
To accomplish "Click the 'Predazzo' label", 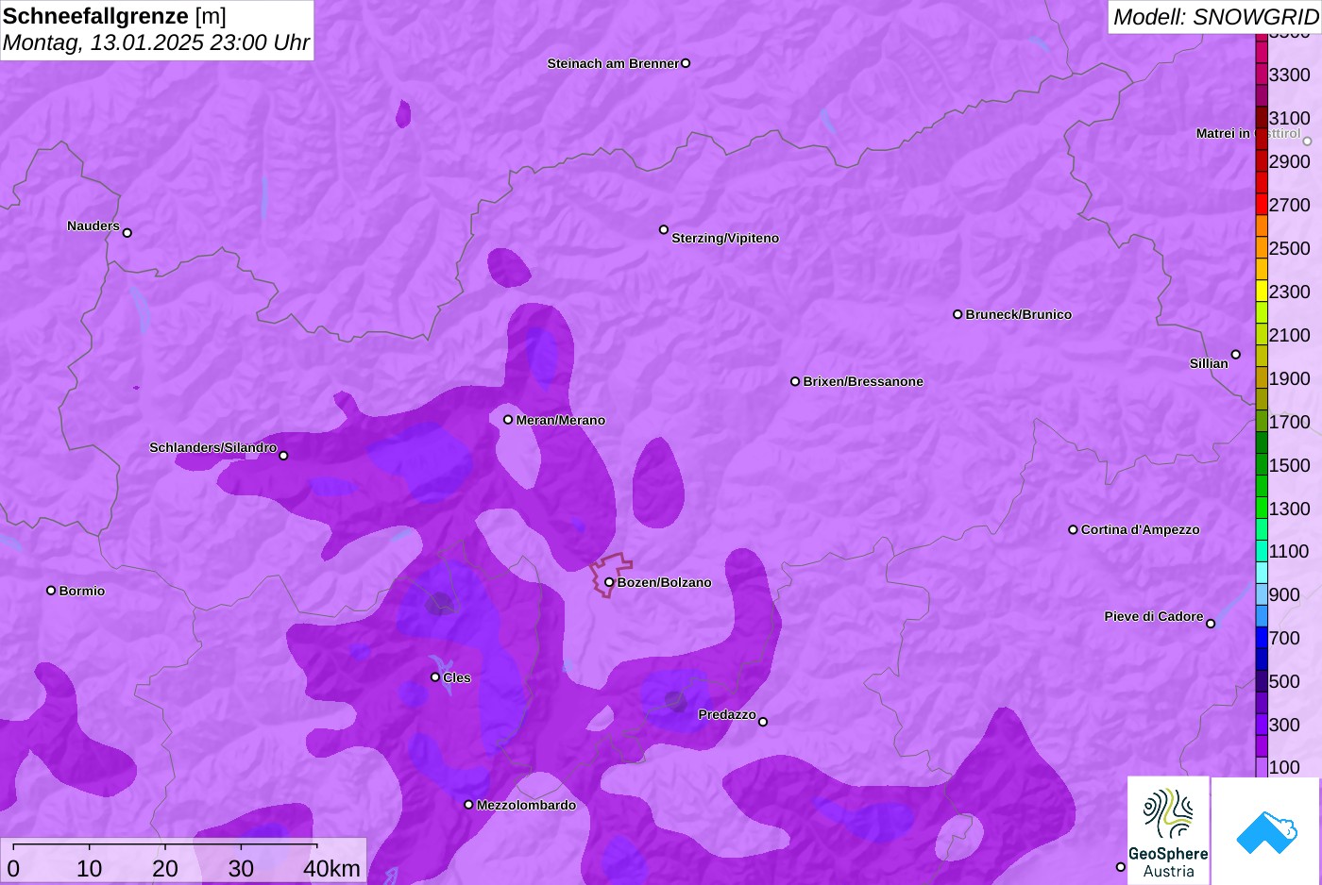I will tap(727, 714).
